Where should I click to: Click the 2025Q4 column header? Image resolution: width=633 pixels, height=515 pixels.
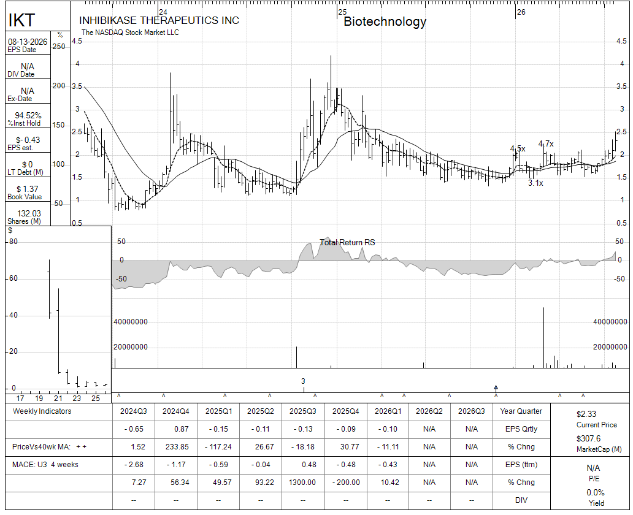point(345,411)
